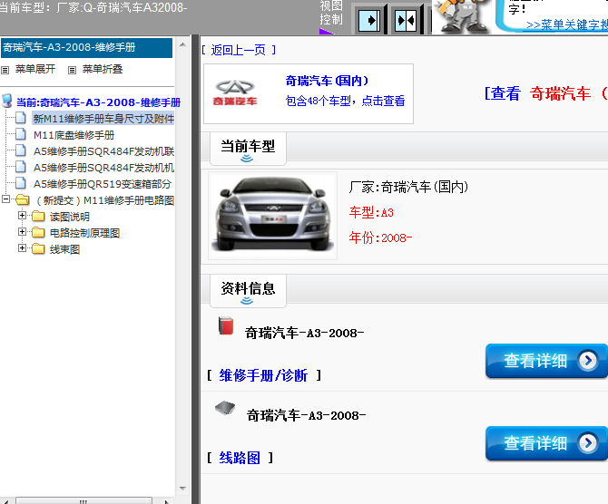Select the root node 当前:奇瑞汽车-A3-2008-维修手册
This screenshot has width=608, height=504.
click(99, 102)
